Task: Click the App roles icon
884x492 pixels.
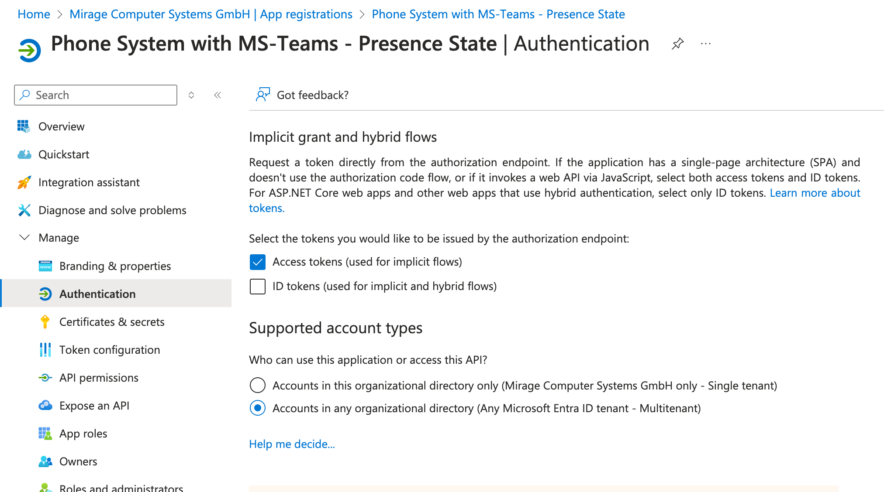Action: [x=45, y=434]
